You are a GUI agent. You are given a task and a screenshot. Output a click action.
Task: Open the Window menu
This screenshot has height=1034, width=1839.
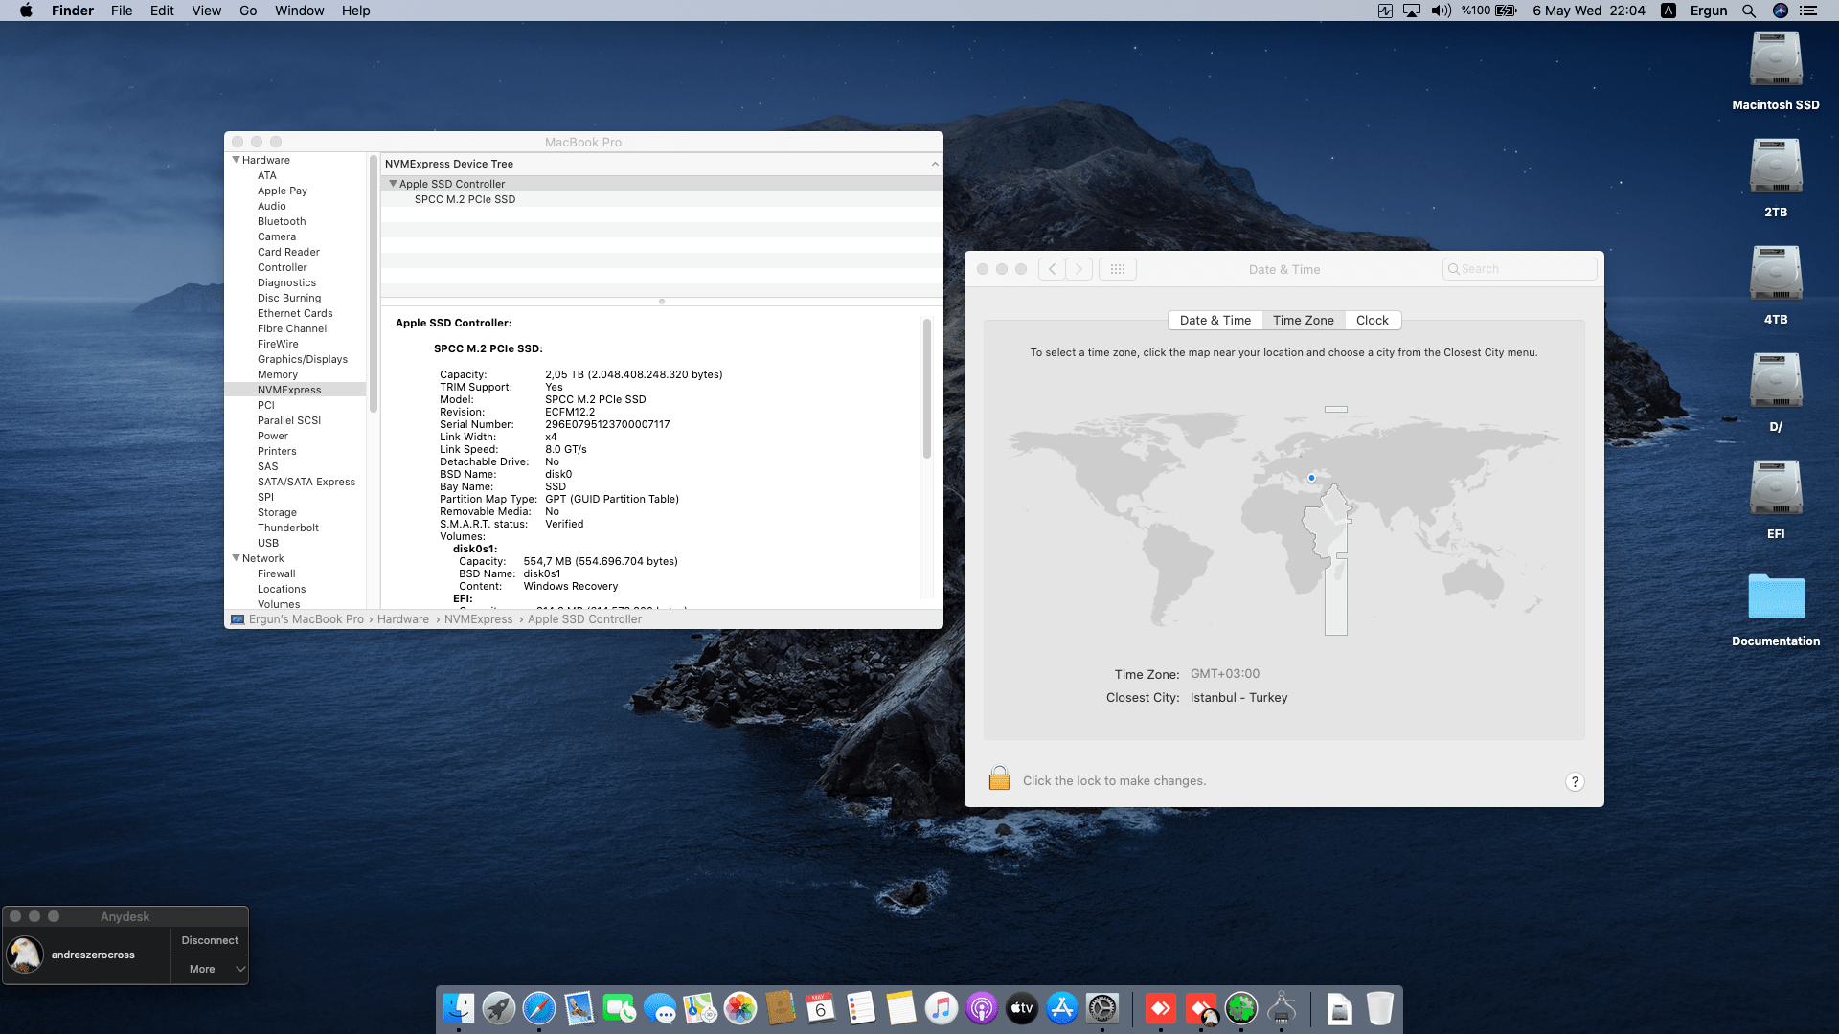pos(299,11)
